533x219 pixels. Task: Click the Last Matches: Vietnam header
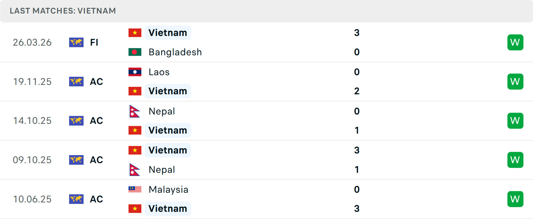click(63, 11)
